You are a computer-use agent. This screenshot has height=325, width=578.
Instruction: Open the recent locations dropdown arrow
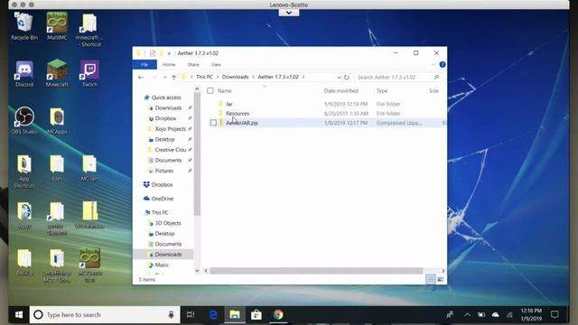click(x=164, y=77)
